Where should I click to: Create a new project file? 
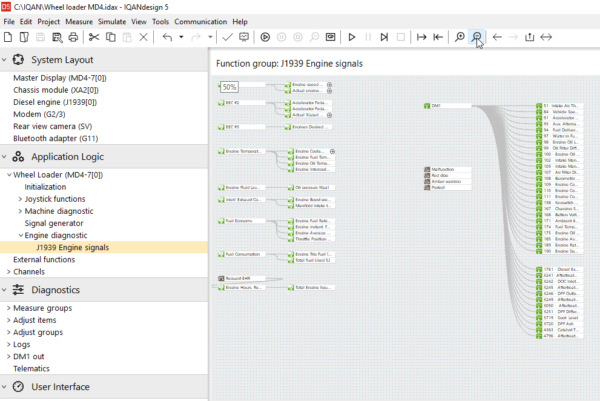tap(8, 37)
